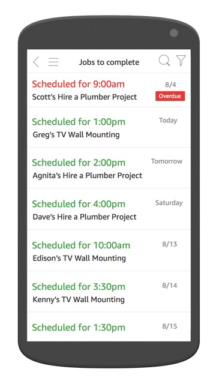Select Dave's Hire a Plumber Project

pos(109,209)
